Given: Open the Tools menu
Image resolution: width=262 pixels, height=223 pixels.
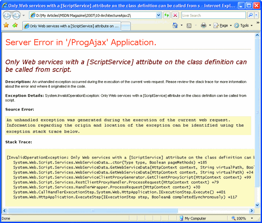Looking at the screenshot, I should [x=243, y=25].
